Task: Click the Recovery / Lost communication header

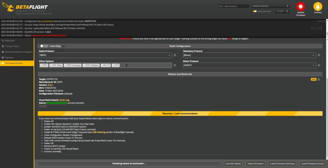Action: point(180,113)
